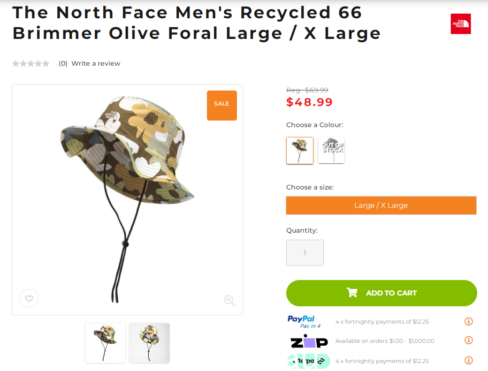Select the out of stock colour swatch
Screen dimensions: 488x371
pyautogui.click(x=331, y=150)
